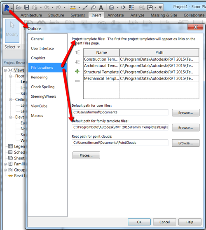
Task: Select User Interface in Options sidebar
Action: [x=42, y=49]
